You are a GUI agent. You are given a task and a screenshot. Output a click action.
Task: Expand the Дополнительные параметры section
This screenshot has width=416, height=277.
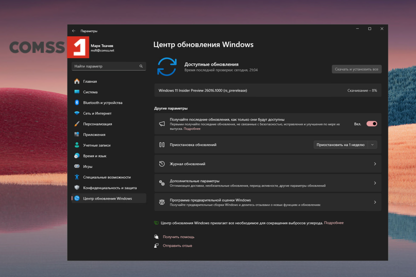pos(375,183)
